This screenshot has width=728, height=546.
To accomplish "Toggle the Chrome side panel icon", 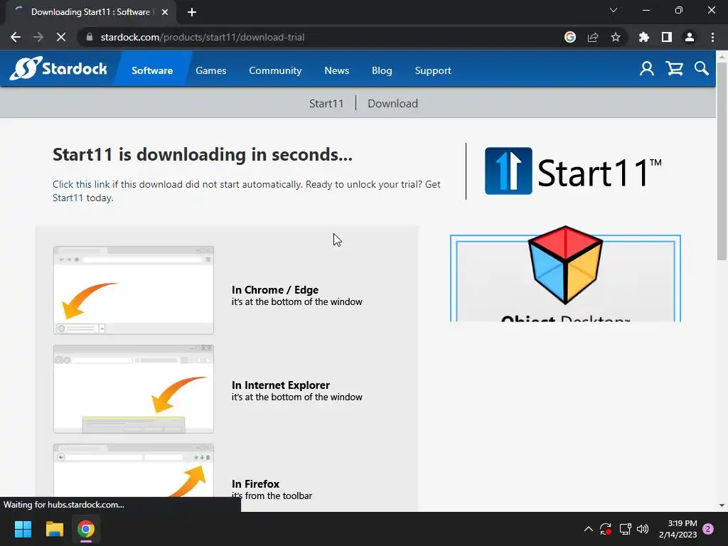I will click(667, 37).
